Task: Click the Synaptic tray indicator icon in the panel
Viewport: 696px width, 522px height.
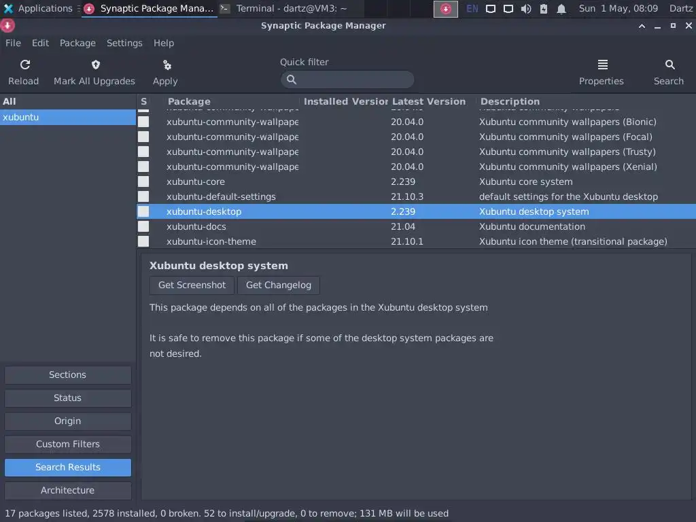Action: 446,8
